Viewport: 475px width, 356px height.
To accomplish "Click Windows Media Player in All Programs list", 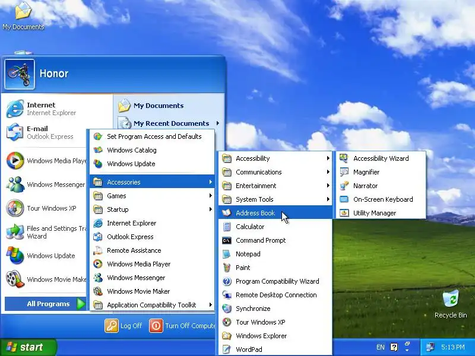I will point(152,264).
